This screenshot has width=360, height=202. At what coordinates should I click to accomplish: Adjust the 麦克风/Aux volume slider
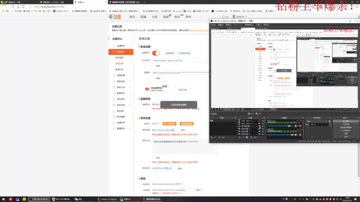[280, 126]
